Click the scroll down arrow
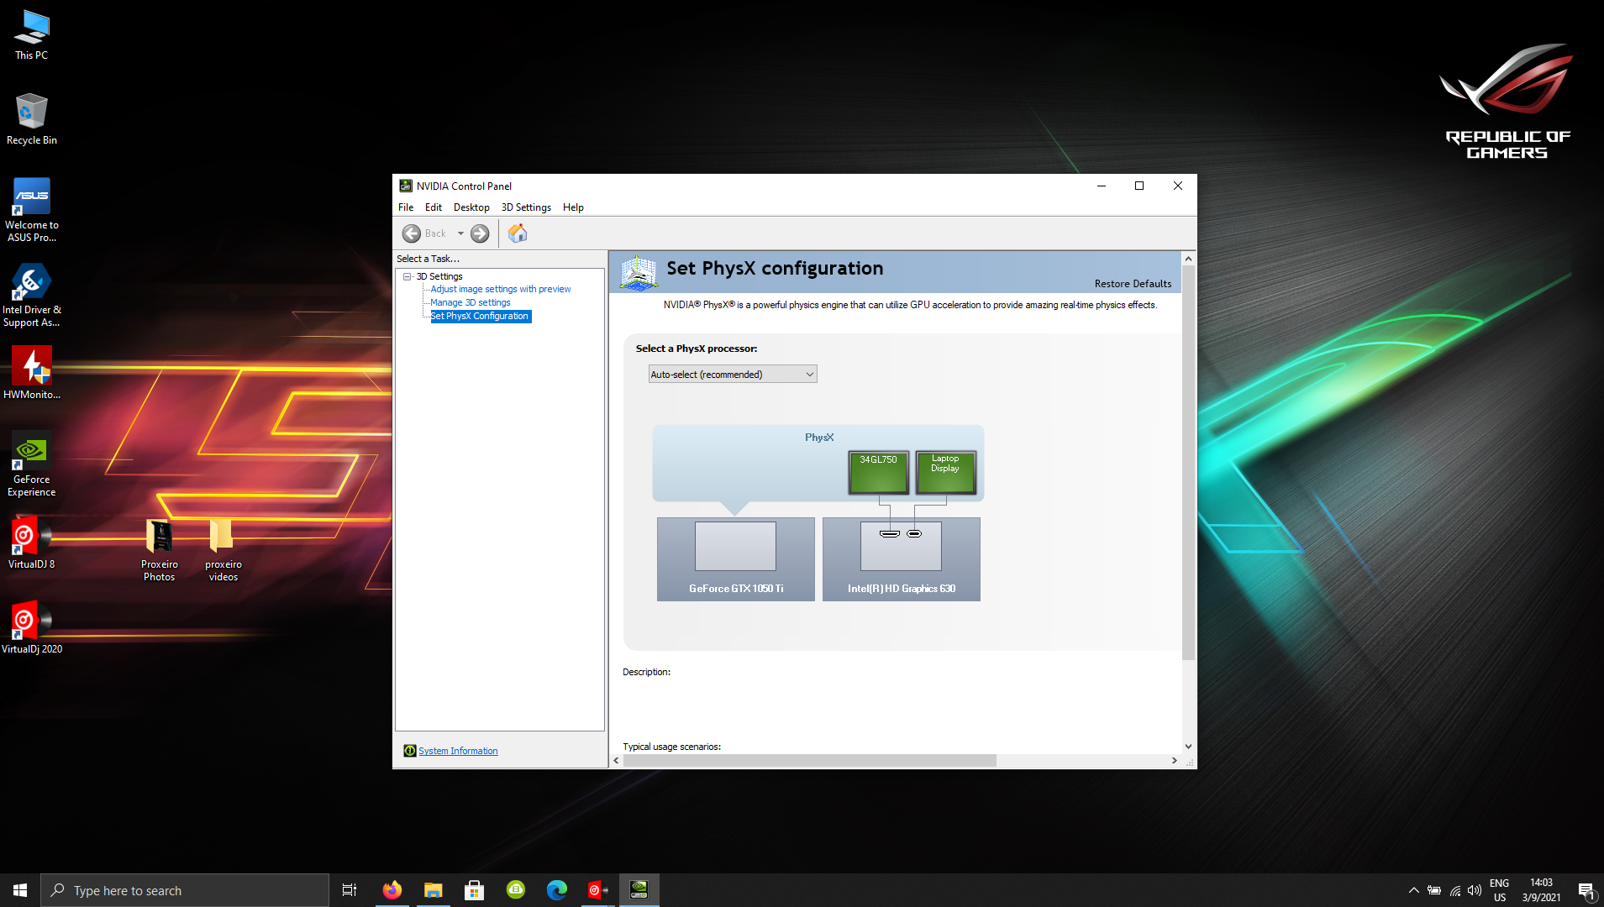Image resolution: width=1604 pixels, height=907 pixels. click(1188, 746)
